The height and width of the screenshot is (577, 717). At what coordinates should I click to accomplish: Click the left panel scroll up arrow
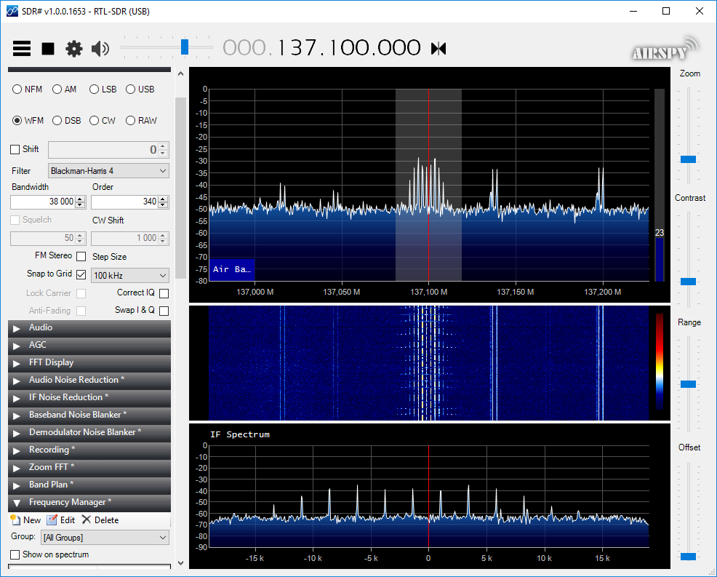[x=180, y=73]
